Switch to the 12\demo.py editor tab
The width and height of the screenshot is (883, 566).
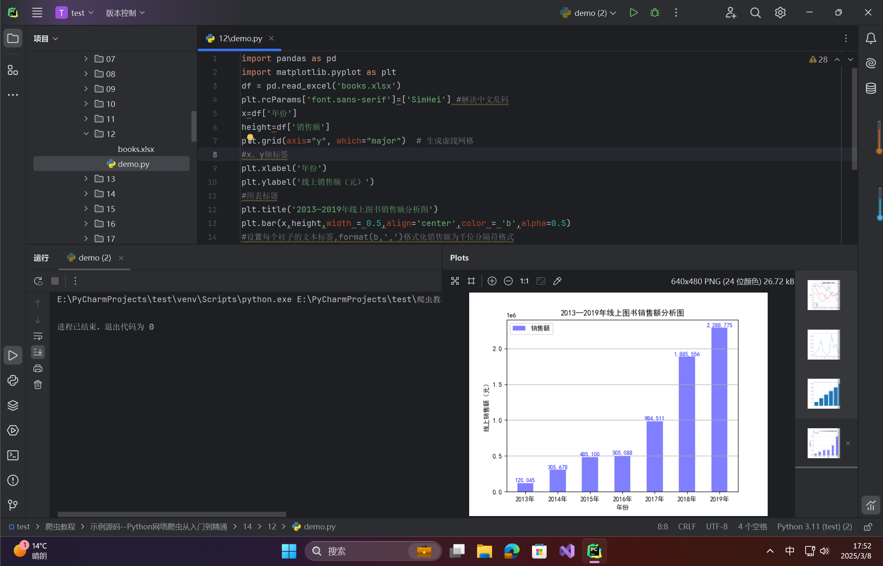240,38
